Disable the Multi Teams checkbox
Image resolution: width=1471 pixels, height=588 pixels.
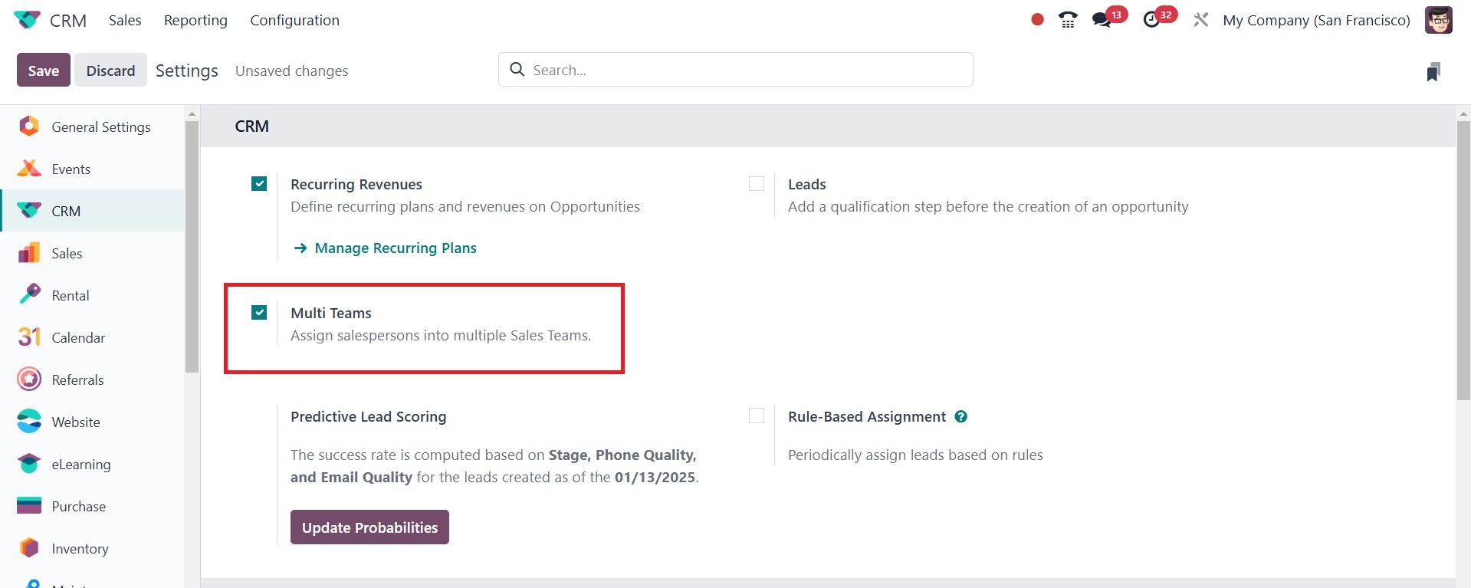(259, 313)
